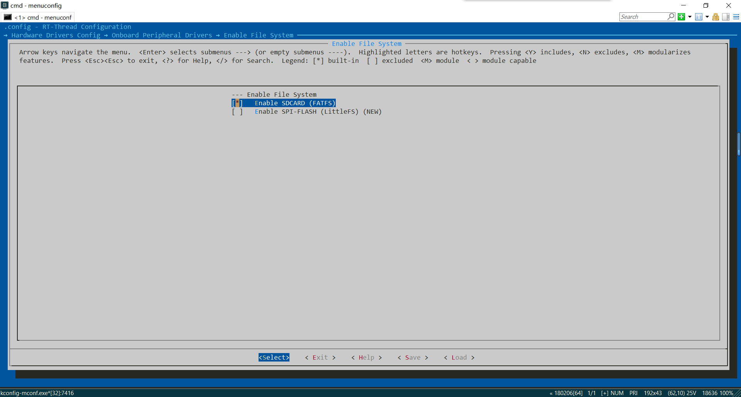Click the 100% zoom status entry
The height and width of the screenshot is (397, 741).
726,393
